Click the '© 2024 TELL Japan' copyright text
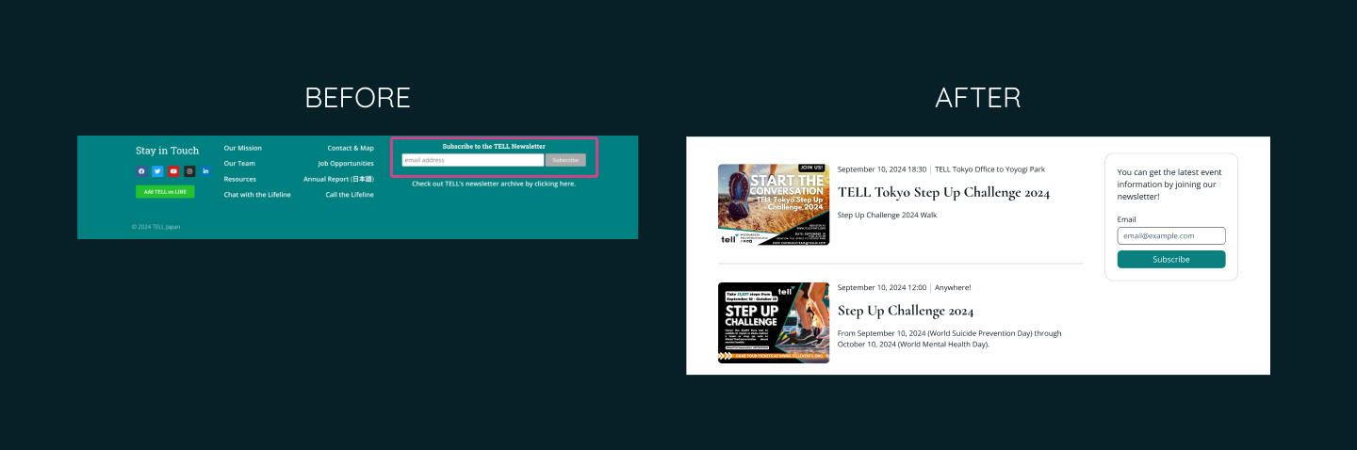The height and width of the screenshot is (450, 1357). point(155,226)
